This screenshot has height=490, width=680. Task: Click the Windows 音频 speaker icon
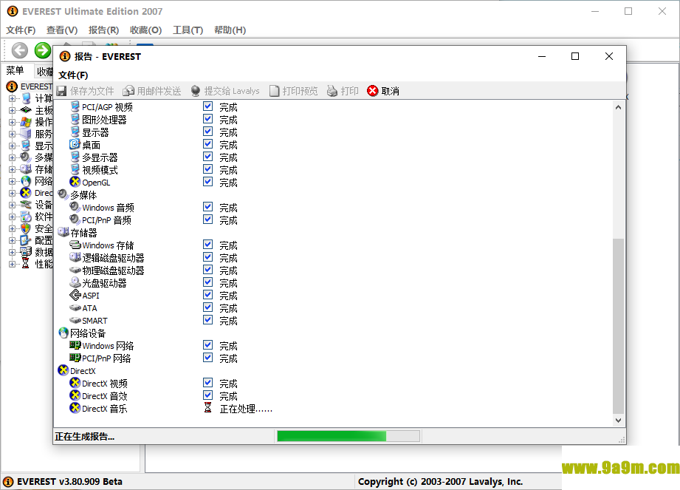click(x=75, y=208)
